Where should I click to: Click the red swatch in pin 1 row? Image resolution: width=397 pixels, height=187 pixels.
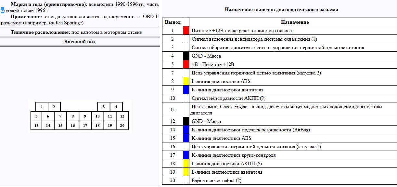coord(186,31)
